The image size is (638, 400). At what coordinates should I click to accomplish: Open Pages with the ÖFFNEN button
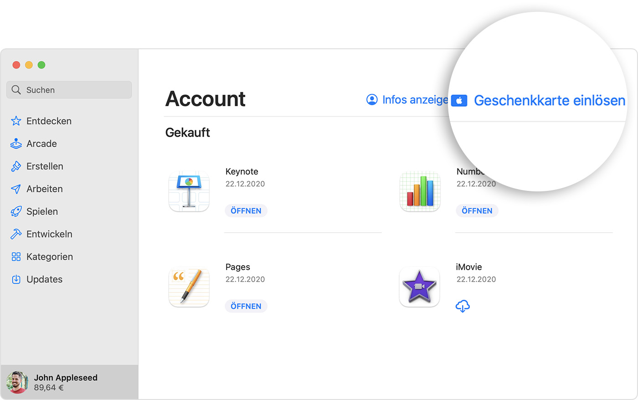(x=246, y=306)
